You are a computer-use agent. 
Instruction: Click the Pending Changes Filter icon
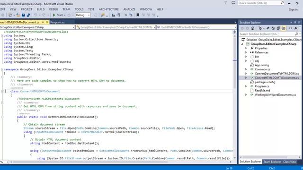pos(260,28)
